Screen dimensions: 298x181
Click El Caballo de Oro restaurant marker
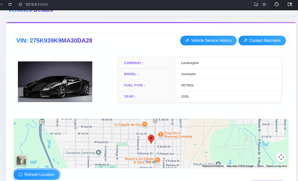(145, 124)
